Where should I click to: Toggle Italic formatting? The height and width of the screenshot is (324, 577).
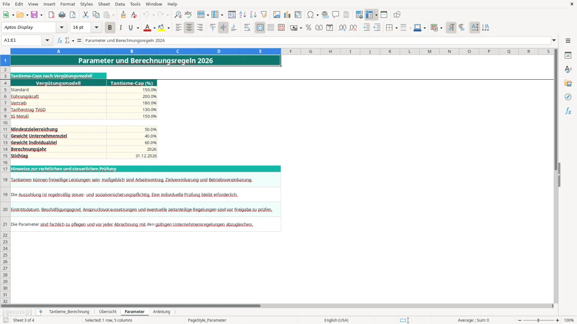[121, 28]
